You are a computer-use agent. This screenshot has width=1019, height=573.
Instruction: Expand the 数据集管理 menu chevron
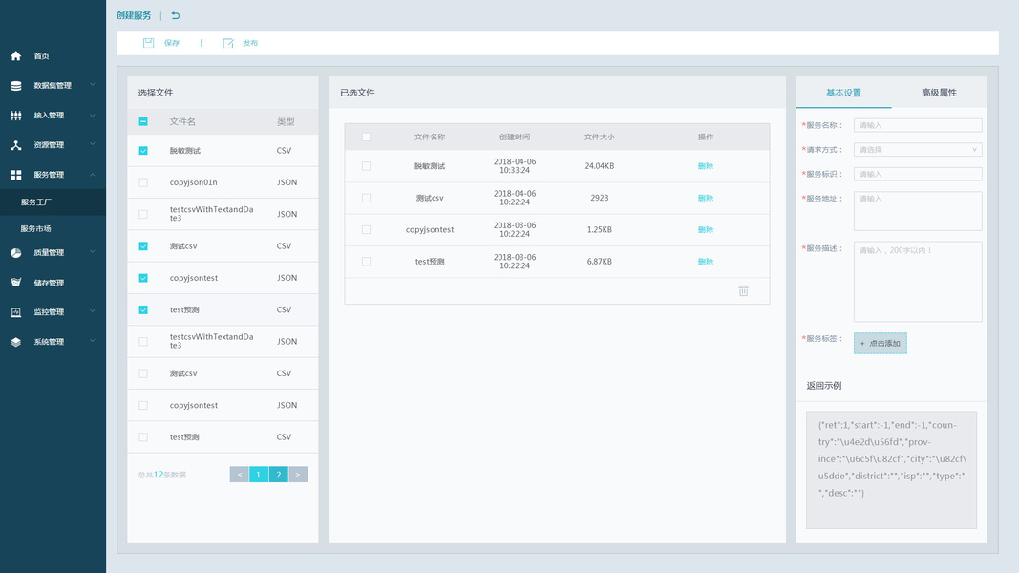pyautogui.click(x=93, y=85)
